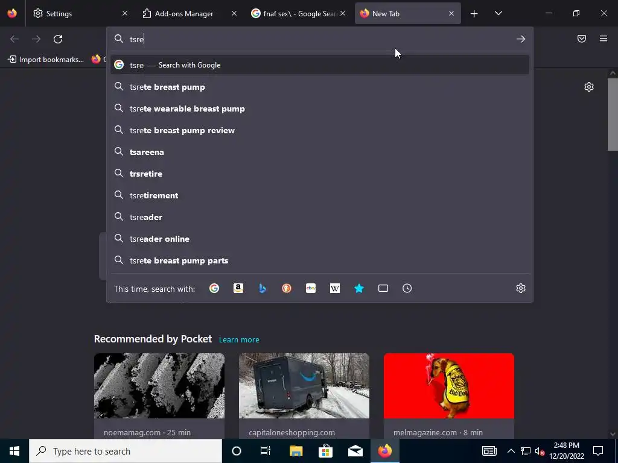This screenshot has width=618, height=463.
Task: Open a new tab with plus button
Action: coord(474,14)
